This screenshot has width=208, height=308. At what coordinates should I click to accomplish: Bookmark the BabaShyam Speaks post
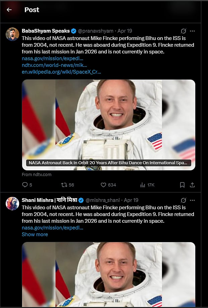click(x=182, y=185)
